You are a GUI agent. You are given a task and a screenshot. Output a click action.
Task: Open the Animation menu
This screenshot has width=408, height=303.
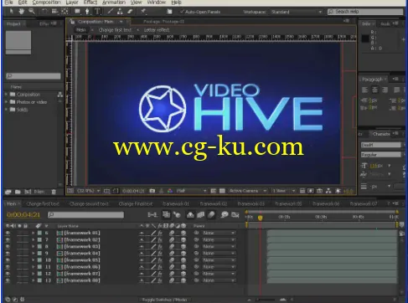[114, 3]
